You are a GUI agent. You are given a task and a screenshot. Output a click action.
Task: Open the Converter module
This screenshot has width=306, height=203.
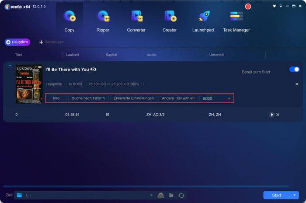pos(136,21)
